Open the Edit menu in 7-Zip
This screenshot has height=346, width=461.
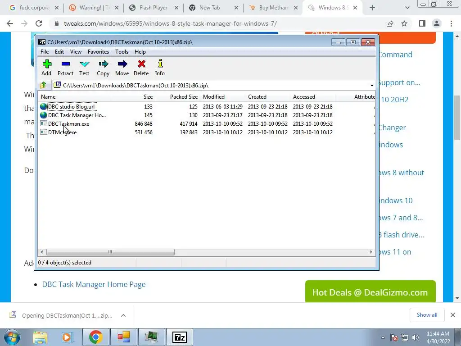(59, 52)
